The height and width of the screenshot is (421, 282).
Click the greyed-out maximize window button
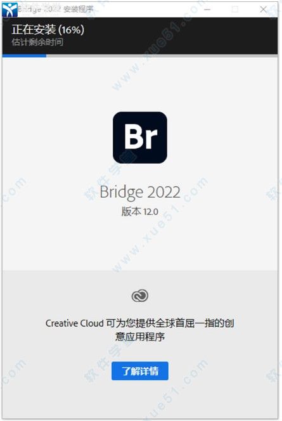point(234,10)
